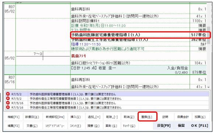Click the カルテ label beside 指導 line
Screen dimensions: 215x134
(x=203, y=44)
